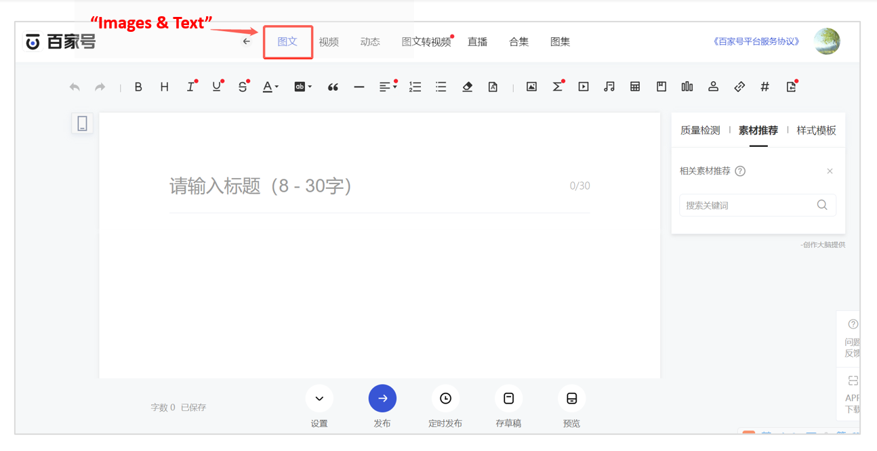Insert a horizontal divider line
877x451 pixels.
(x=359, y=87)
